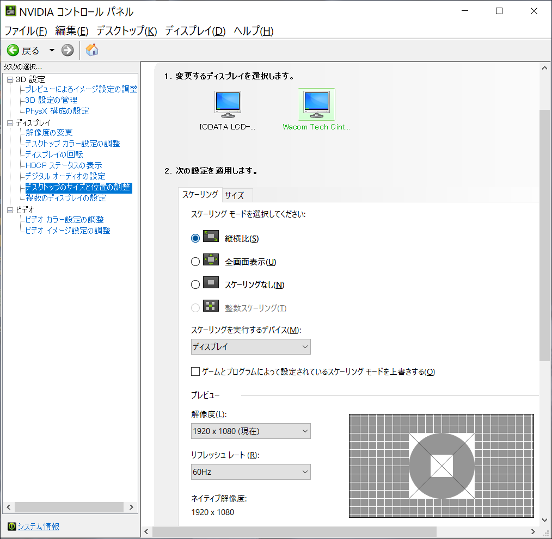Click the 戻る back button label
Image resolution: width=552 pixels, height=539 pixels.
[x=30, y=51]
